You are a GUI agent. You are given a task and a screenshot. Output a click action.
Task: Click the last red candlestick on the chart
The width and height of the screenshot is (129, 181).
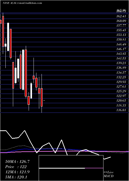point(42,97)
